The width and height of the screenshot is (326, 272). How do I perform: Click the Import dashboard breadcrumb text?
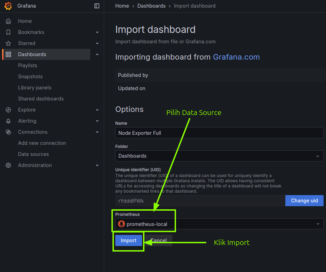(x=195, y=6)
